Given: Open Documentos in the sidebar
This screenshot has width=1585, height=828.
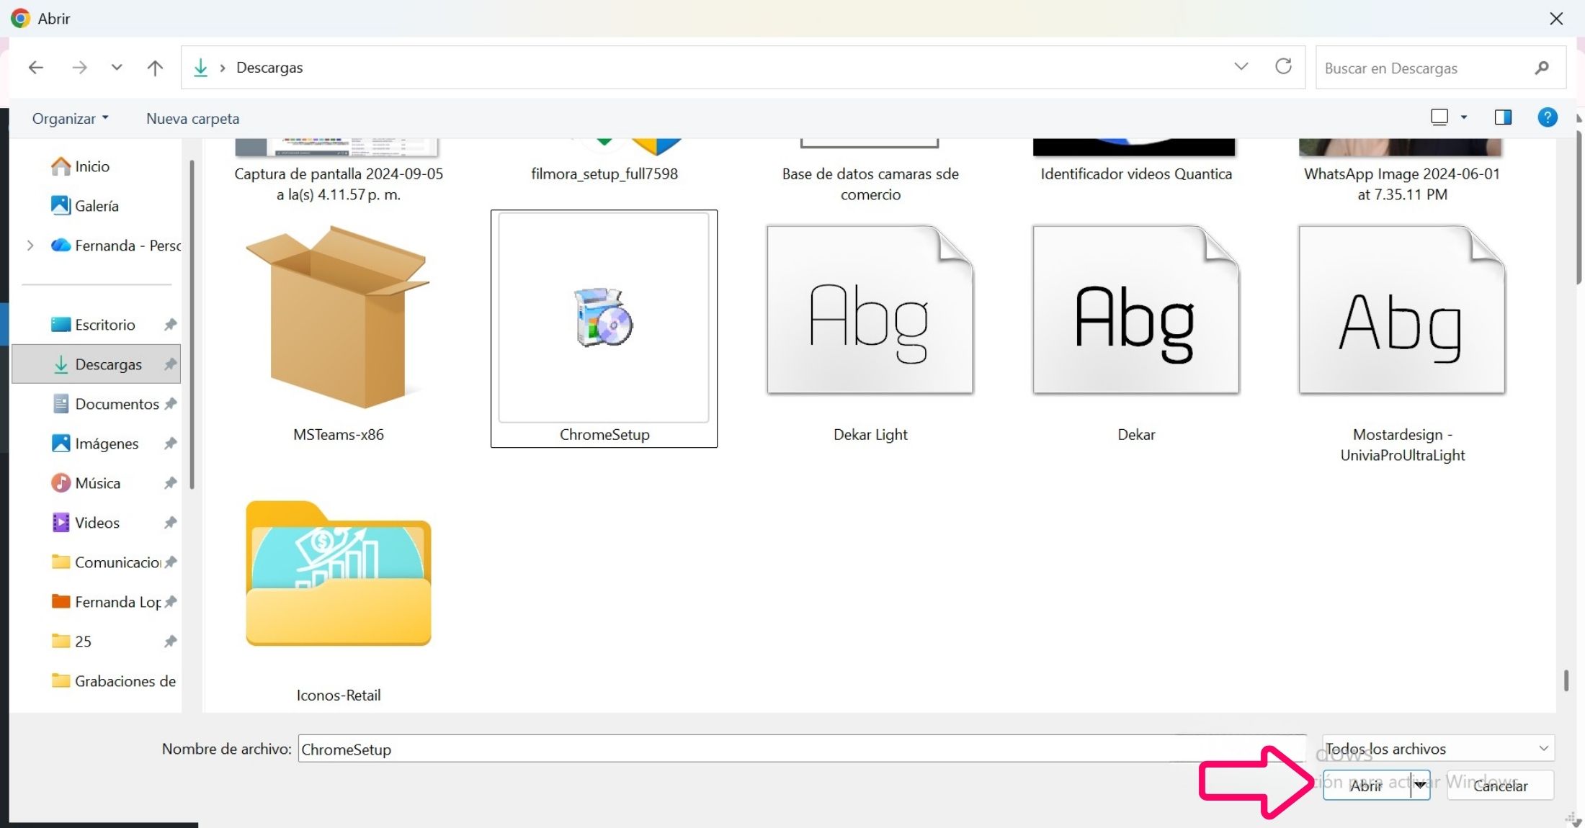Looking at the screenshot, I should (x=117, y=404).
